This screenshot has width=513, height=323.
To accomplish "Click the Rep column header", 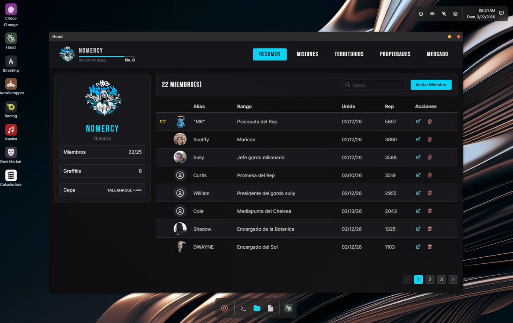I will tap(389, 107).
